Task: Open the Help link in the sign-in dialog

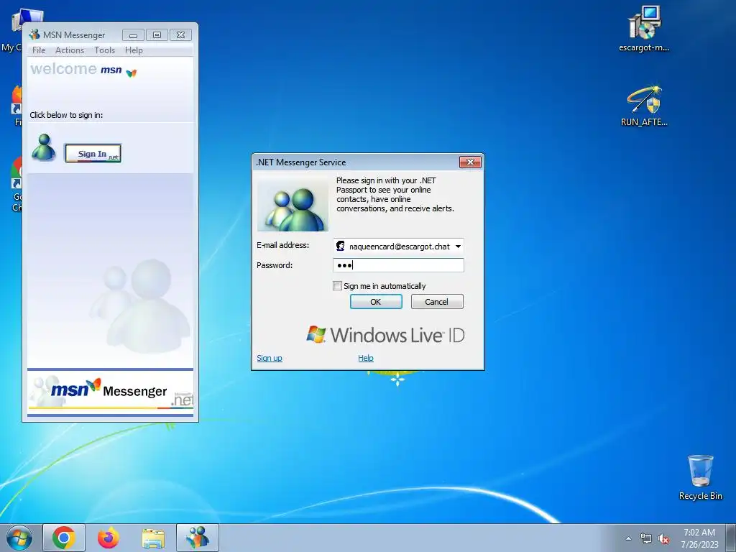Action: [366, 358]
